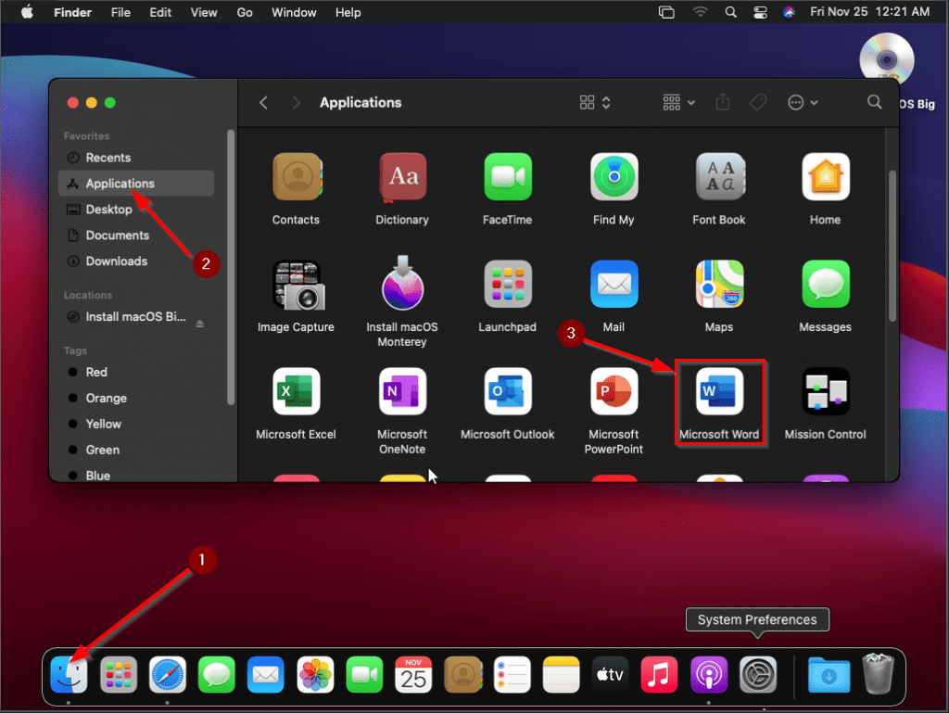949x713 pixels.
Task: Open Launchpad from the Applications folder
Action: 508,284
